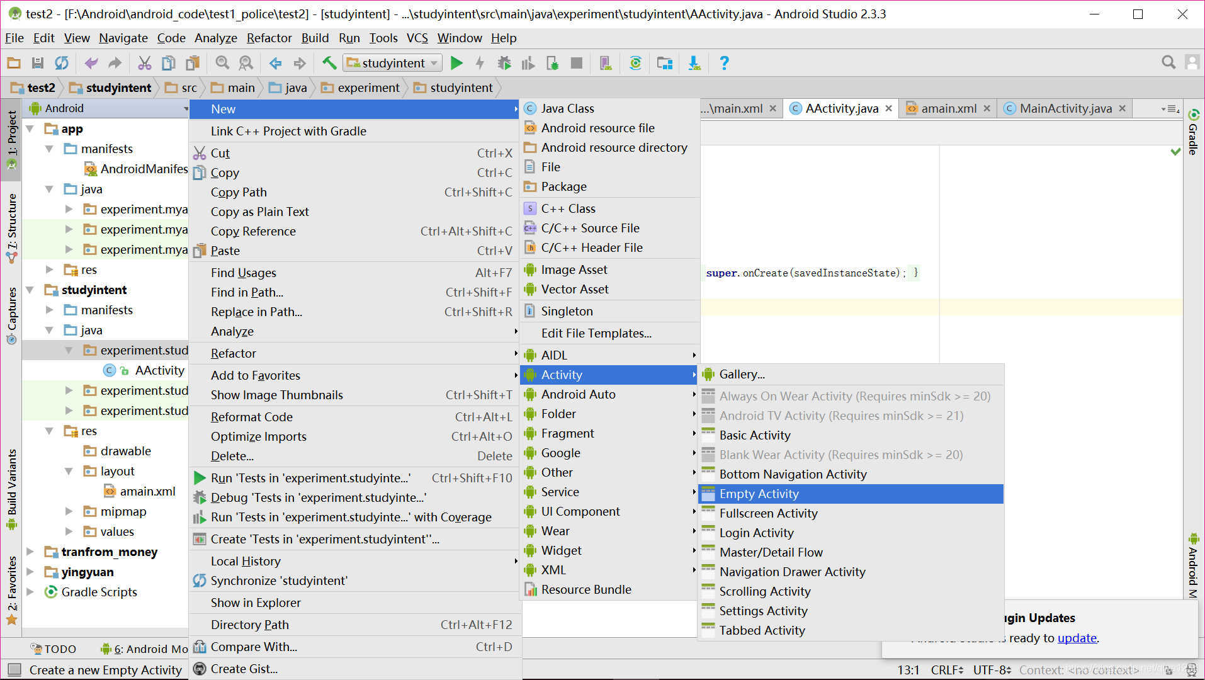Image resolution: width=1205 pixels, height=680 pixels.
Task: Select Tabbed Activity in submenu
Action: pos(851,631)
